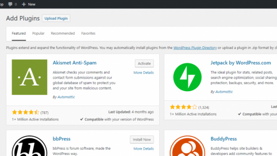Open the bbPress title link
The height and width of the screenshot is (156, 277).
[x=61, y=139]
